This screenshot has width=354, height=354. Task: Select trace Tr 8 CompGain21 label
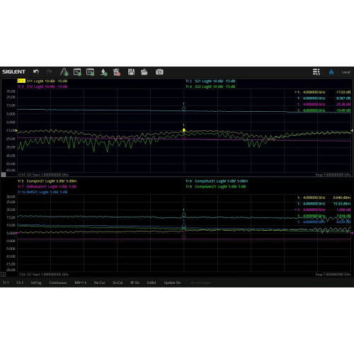[216, 186]
